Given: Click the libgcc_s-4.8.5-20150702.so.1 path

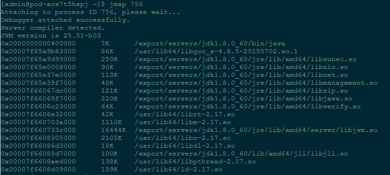Looking at the screenshot, I should tap(216, 51).
